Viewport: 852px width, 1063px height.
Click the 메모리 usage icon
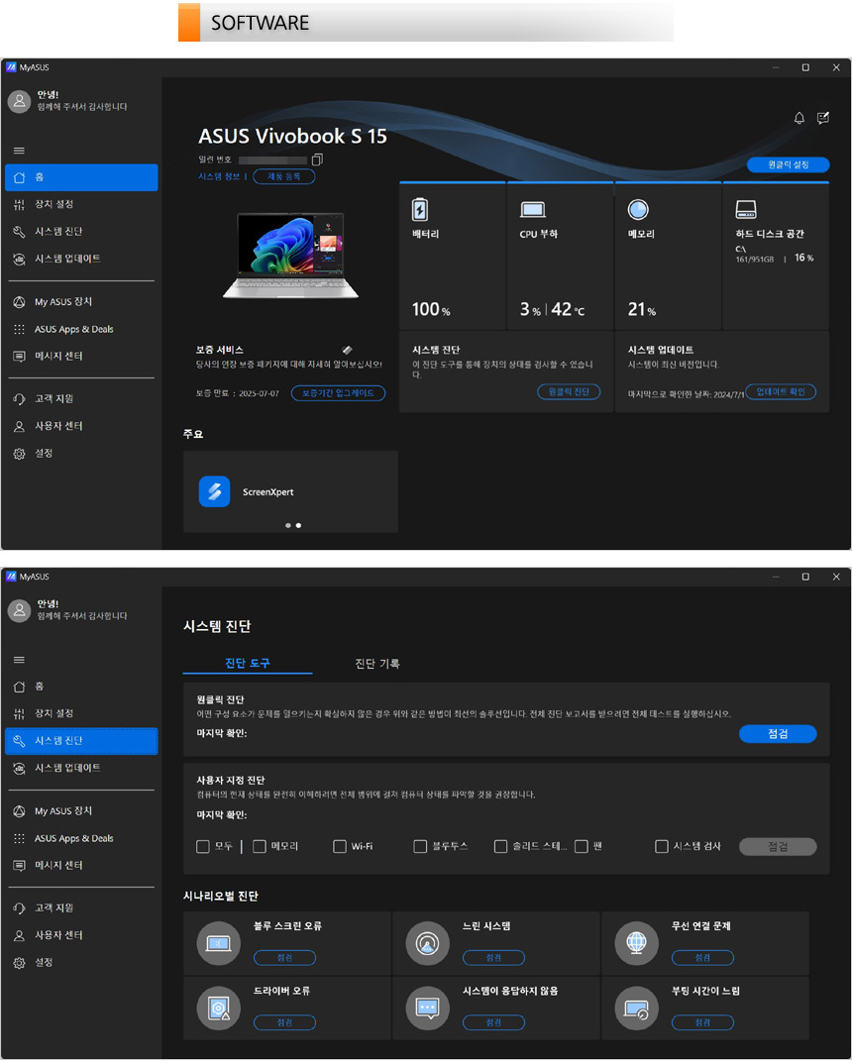[638, 209]
